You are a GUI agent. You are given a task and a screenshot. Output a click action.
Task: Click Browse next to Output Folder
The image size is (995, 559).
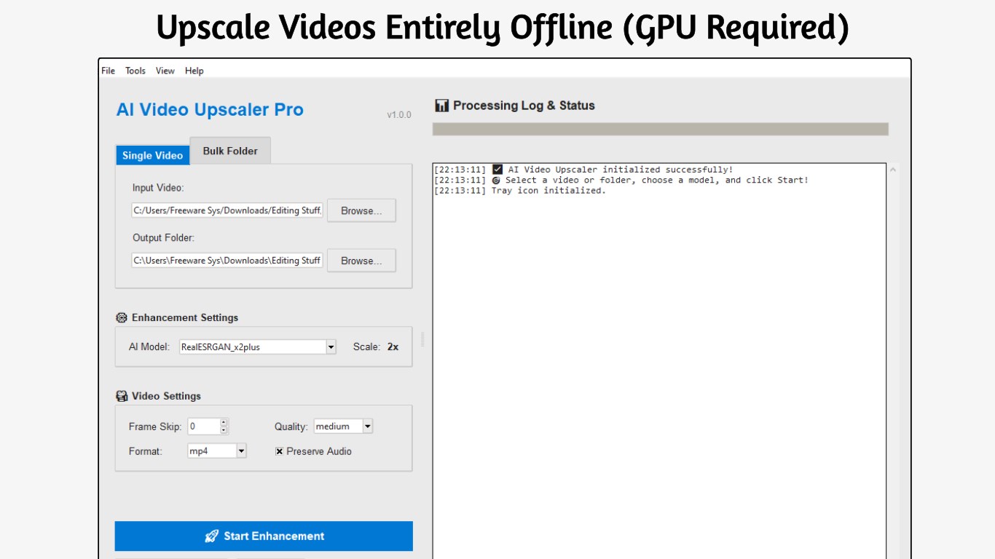pos(361,260)
